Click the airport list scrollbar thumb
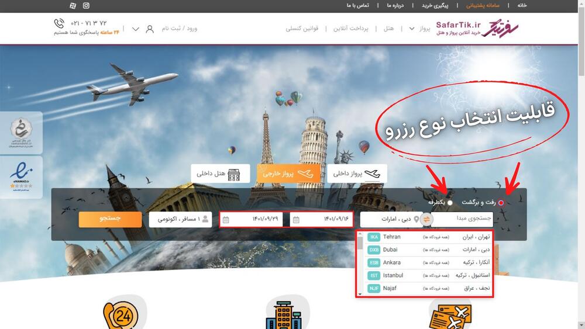The height and width of the screenshot is (329, 585). click(x=360, y=243)
